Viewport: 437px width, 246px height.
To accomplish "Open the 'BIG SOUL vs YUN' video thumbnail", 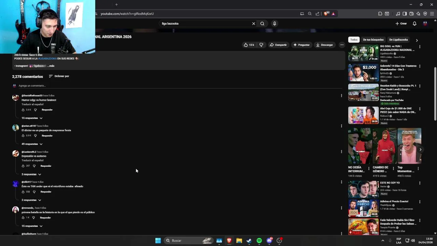I will pos(363,53).
